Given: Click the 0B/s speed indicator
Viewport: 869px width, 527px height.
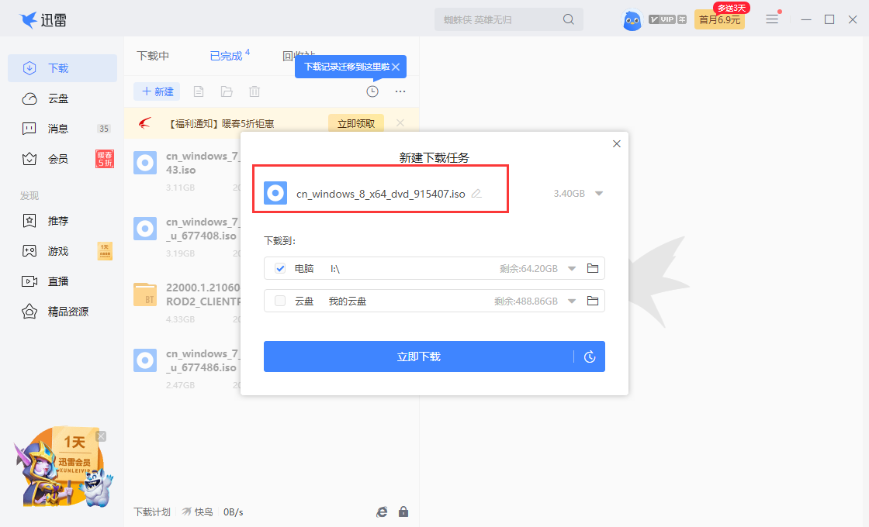Looking at the screenshot, I should (234, 512).
